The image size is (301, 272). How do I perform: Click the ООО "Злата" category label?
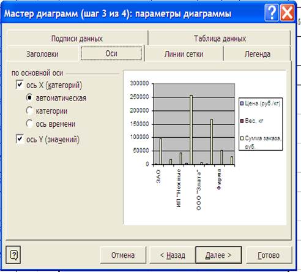199,190
